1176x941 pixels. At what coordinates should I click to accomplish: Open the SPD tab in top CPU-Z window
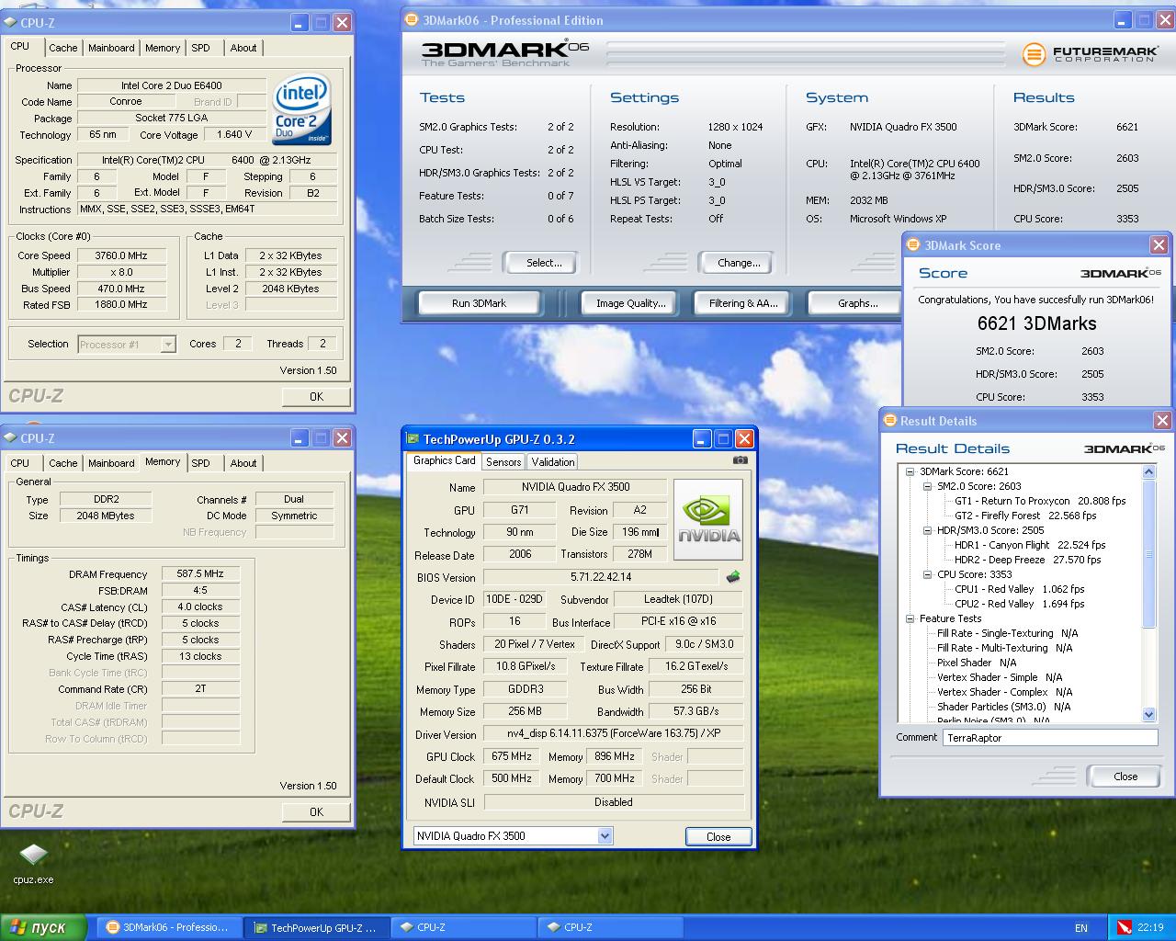click(x=201, y=48)
